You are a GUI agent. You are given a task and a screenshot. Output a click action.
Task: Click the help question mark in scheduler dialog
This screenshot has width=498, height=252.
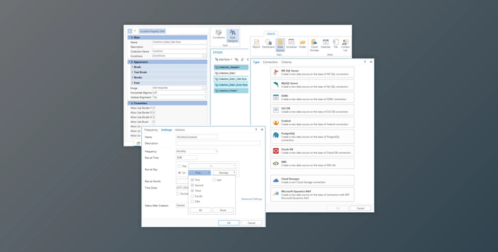coord(256,129)
